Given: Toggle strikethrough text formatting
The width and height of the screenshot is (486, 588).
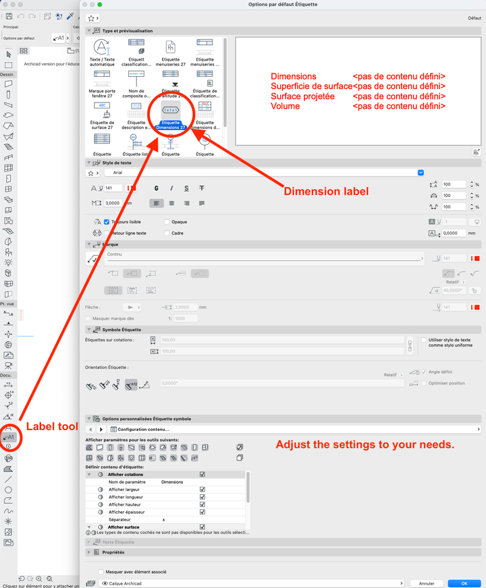Looking at the screenshot, I should click(202, 188).
